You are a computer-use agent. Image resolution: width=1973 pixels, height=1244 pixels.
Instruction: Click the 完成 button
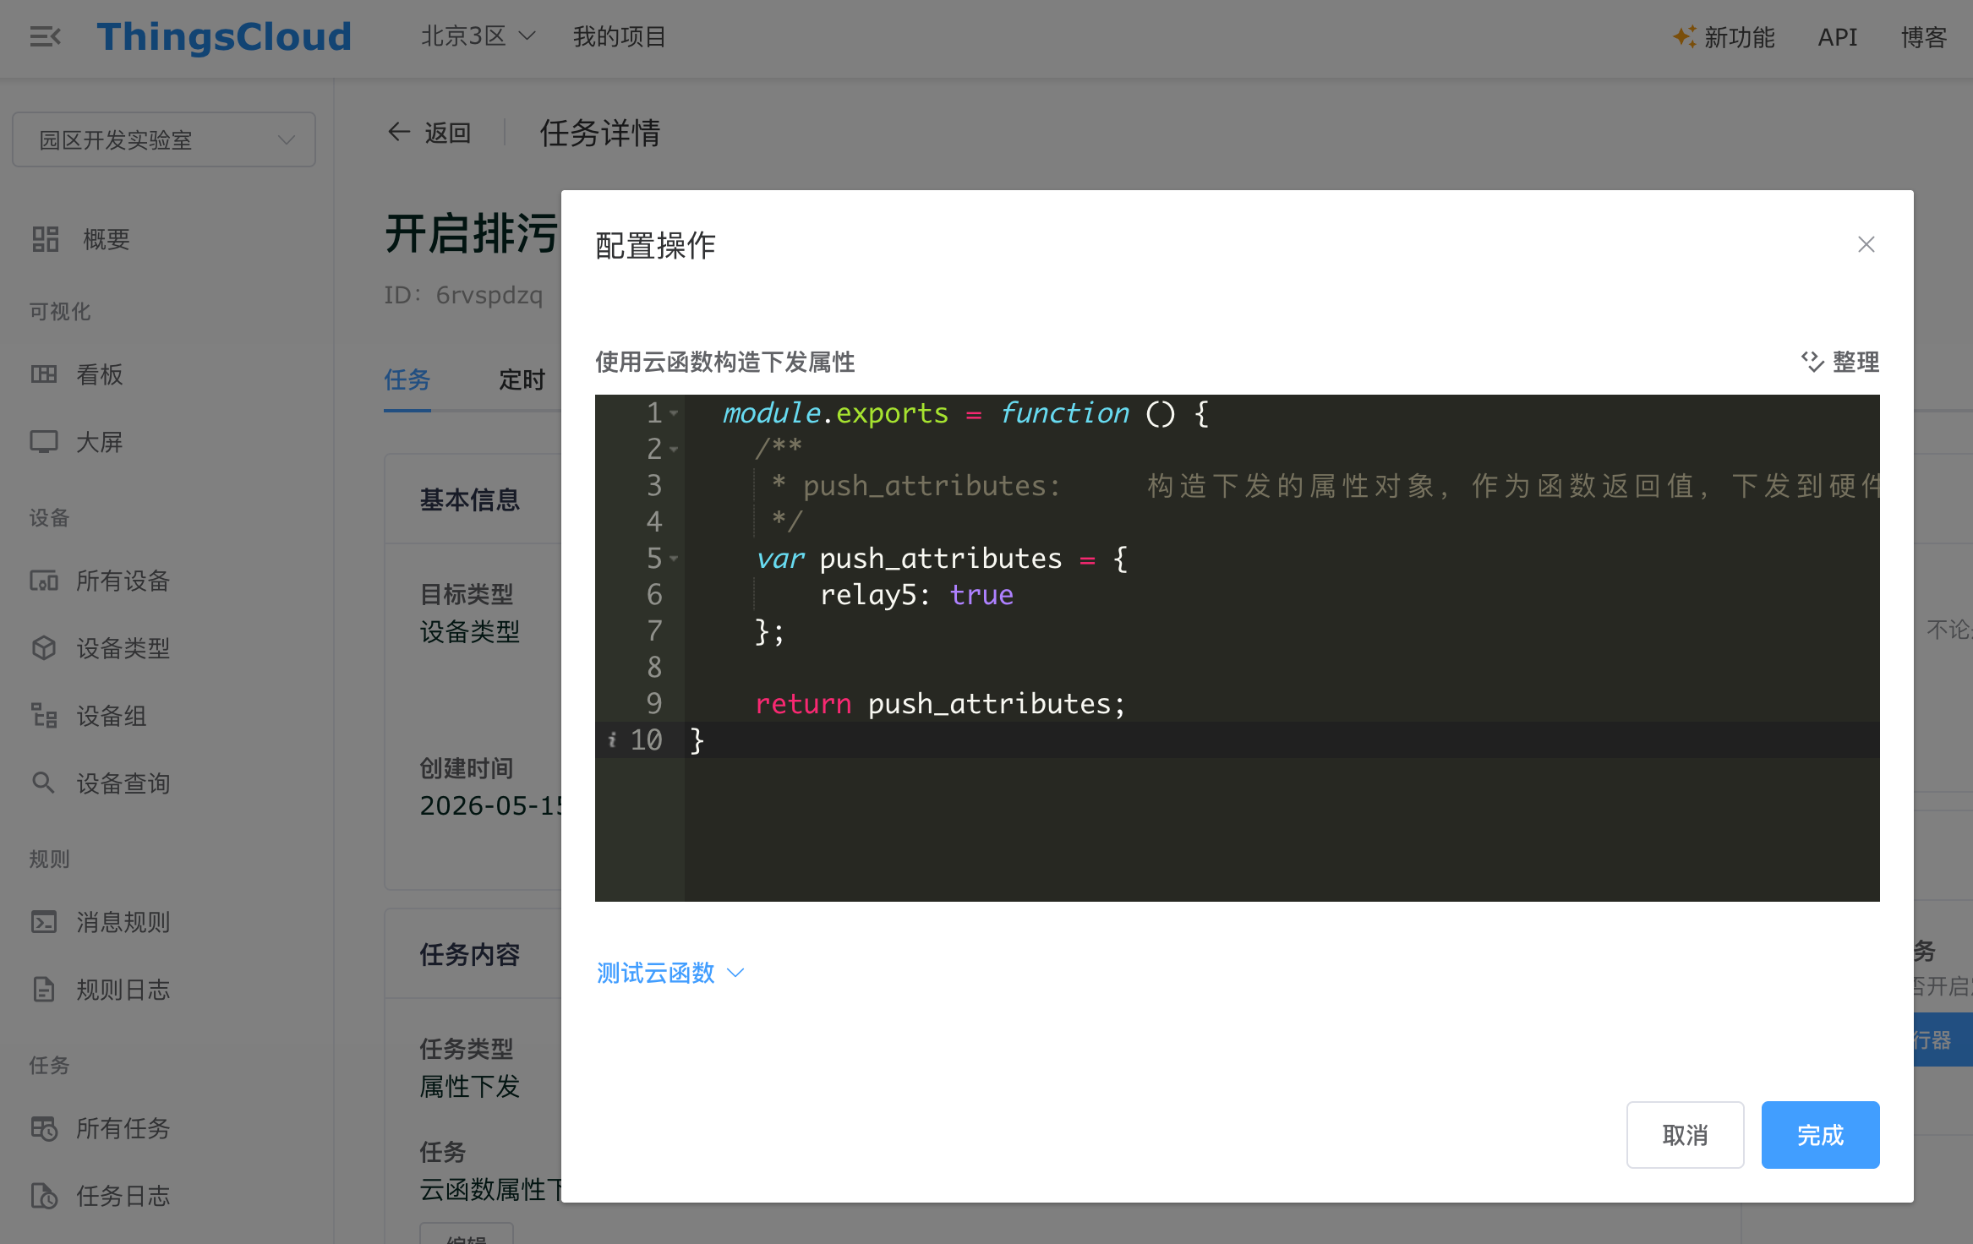pos(1820,1135)
